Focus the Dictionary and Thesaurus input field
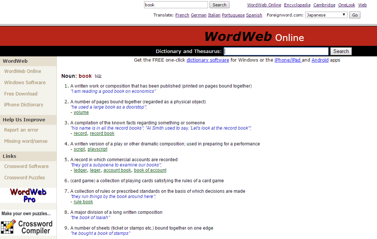 [276, 51]
